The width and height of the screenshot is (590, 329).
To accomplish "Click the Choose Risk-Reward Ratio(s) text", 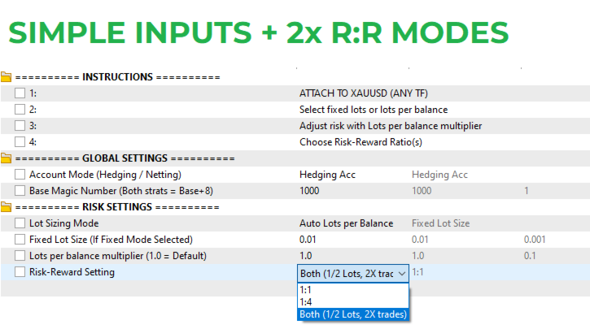I will click(x=361, y=142).
